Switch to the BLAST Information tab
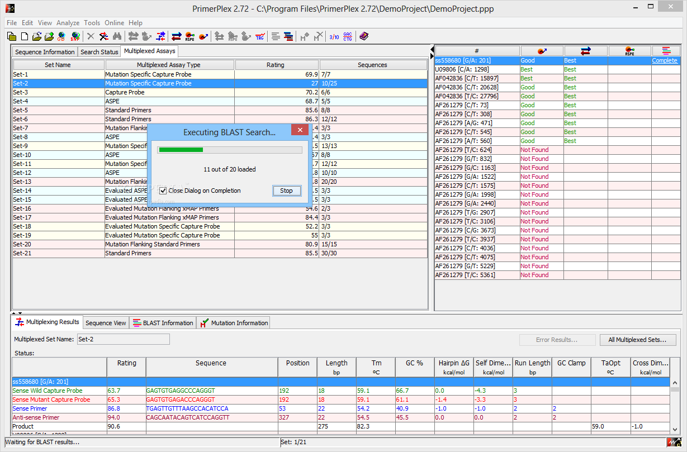 pos(163,323)
